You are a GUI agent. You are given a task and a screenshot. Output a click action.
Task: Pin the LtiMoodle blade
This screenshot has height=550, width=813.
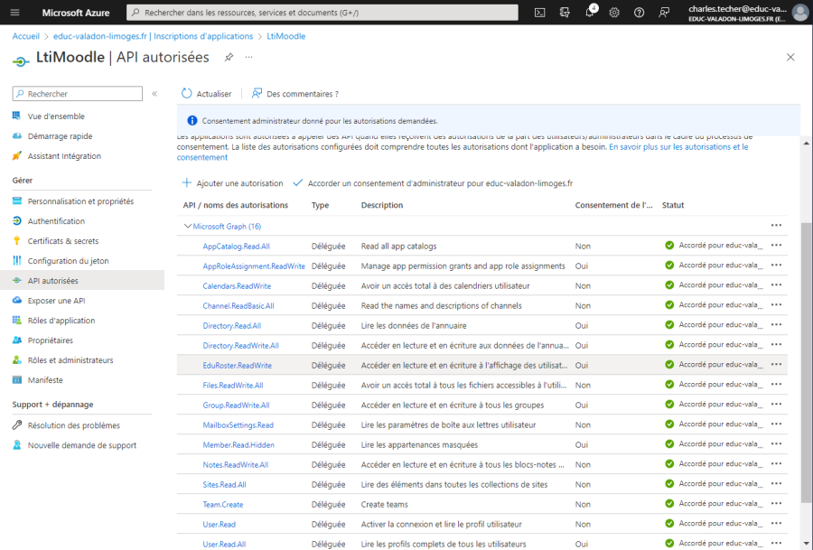[x=229, y=58]
